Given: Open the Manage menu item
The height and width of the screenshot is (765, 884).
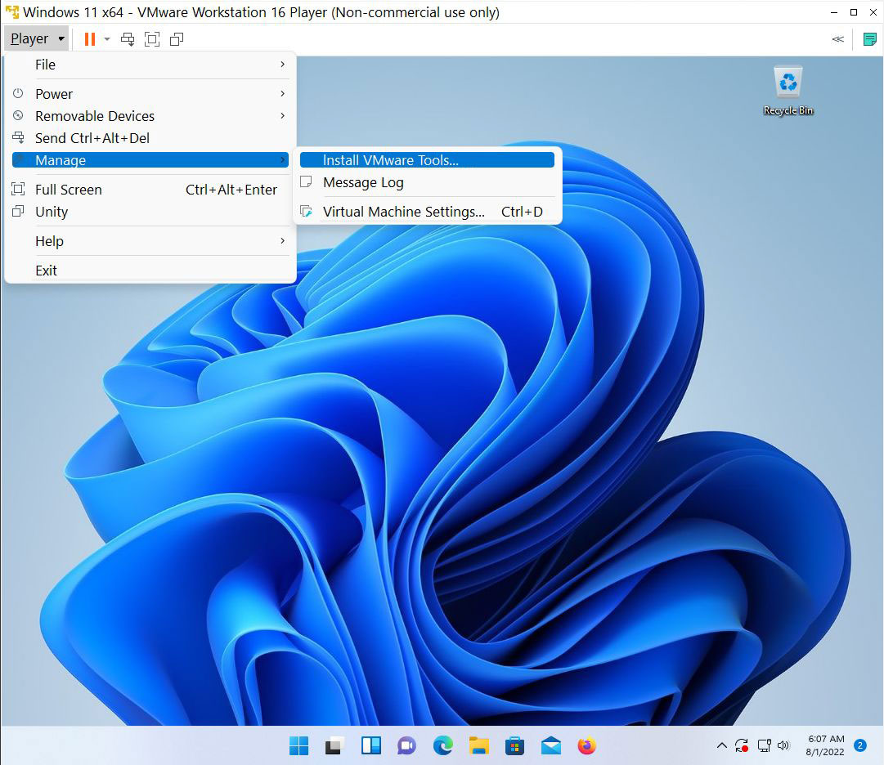Looking at the screenshot, I should coord(61,160).
